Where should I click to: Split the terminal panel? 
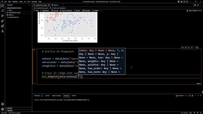[x=190, y=96]
